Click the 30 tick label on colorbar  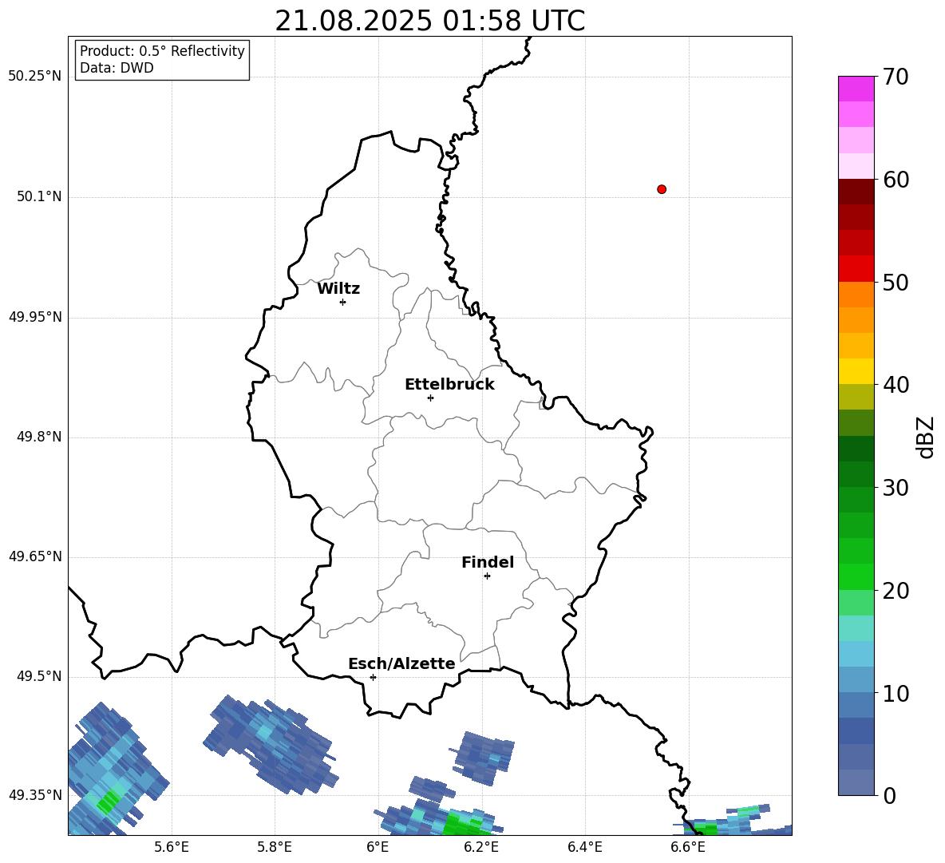click(896, 488)
